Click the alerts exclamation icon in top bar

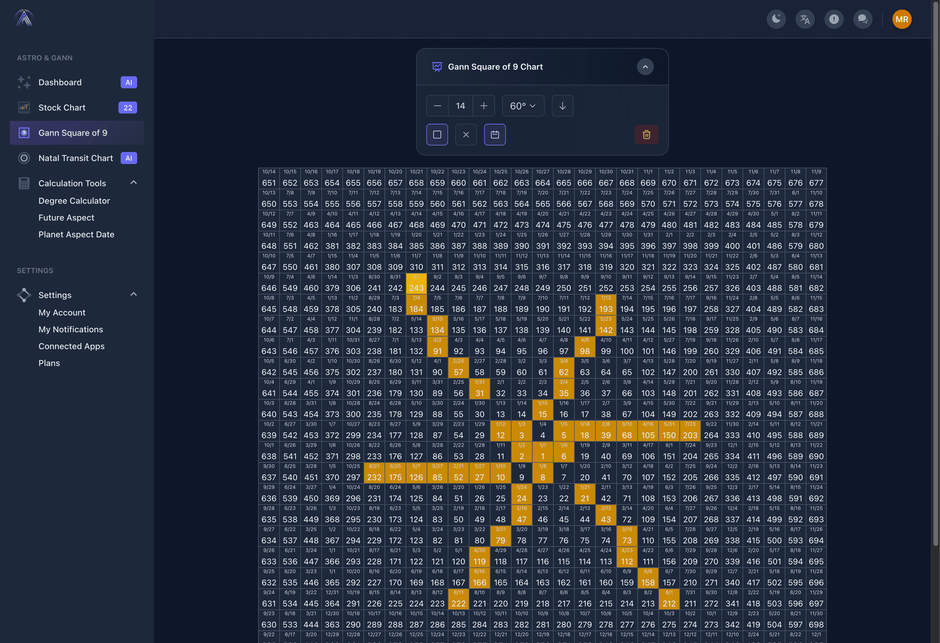point(834,19)
